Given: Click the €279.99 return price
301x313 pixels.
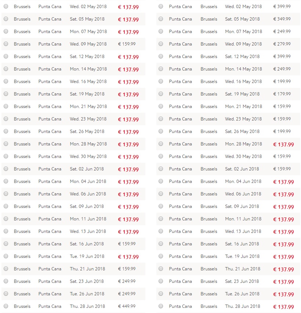Looking at the screenshot, I should (x=282, y=44).
